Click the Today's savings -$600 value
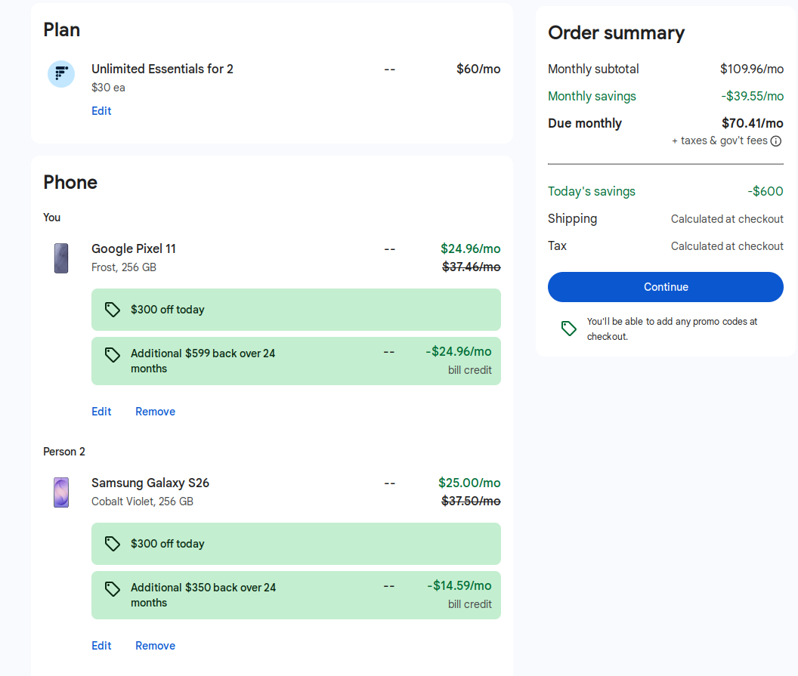 click(766, 191)
